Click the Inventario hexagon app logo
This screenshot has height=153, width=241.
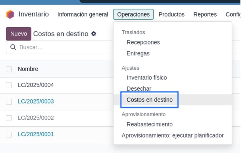pos(10,14)
